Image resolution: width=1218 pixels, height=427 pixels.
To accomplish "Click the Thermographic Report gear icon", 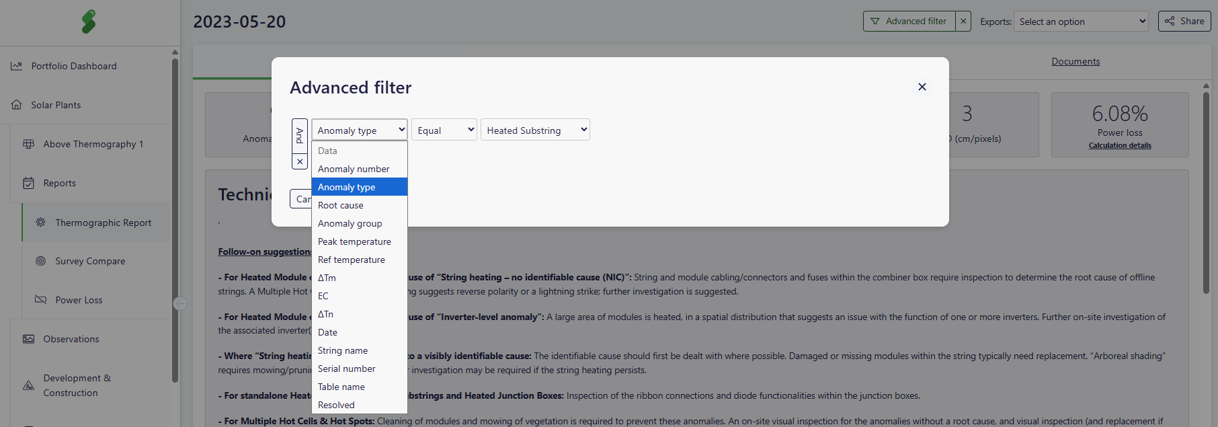I will click(40, 222).
